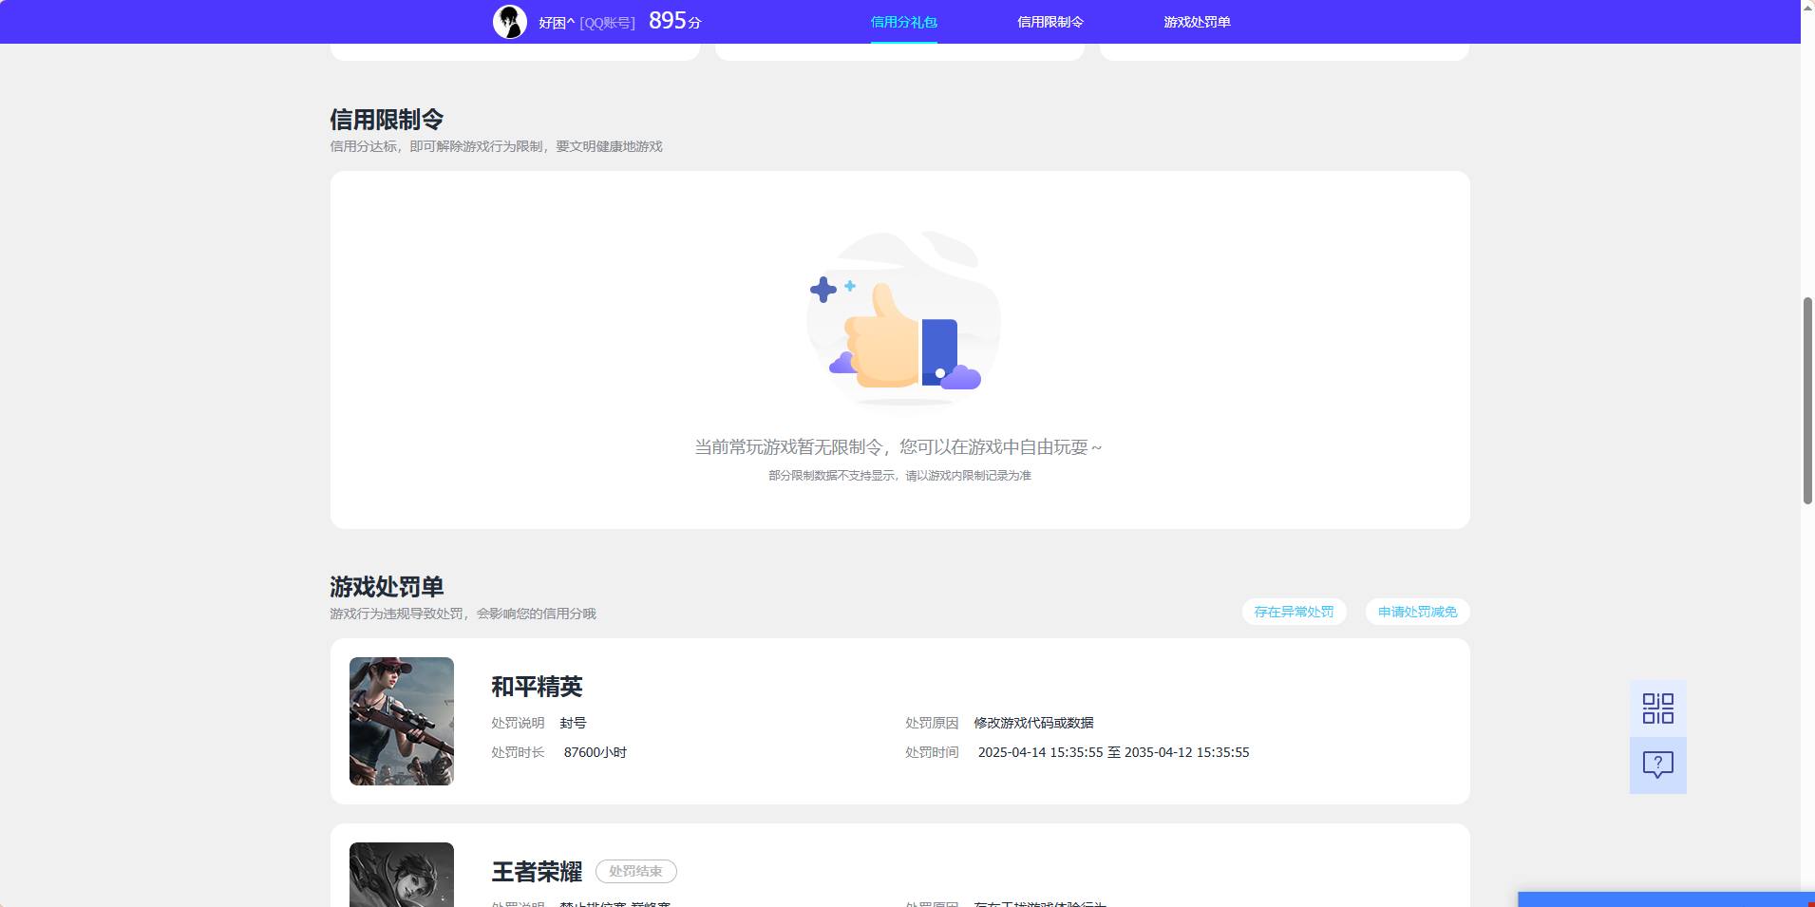Image resolution: width=1815 pixels, height=907 pixels.
Task: Switch to the 信用限制令 tab
Action: (x=1049, y=22)
